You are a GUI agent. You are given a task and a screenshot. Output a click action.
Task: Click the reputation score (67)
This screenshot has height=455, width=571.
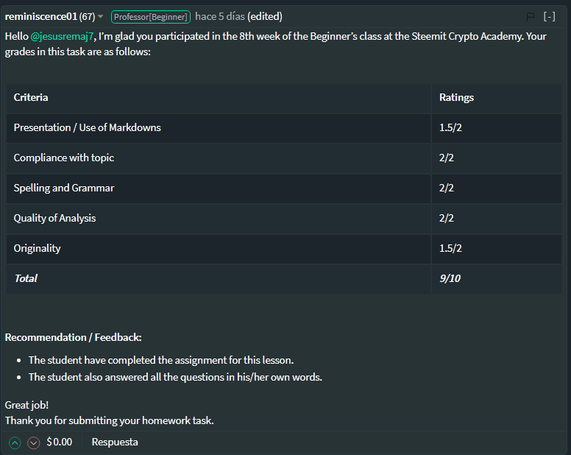[x=87, y=17]
